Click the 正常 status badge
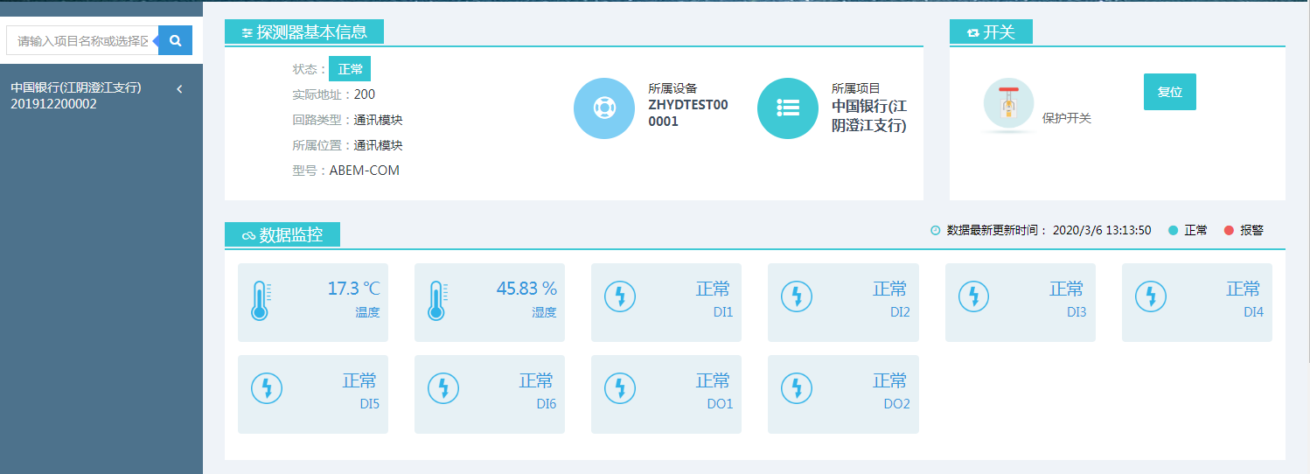This screenshot has width=1310, height=474. point(350,69)
